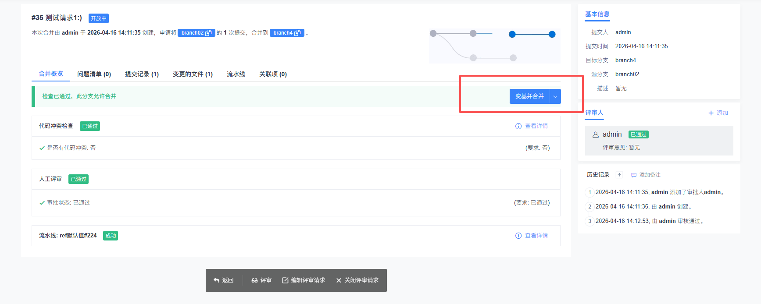Add a reviewer via 添加
761x304 pixels.
coord(722,113)
